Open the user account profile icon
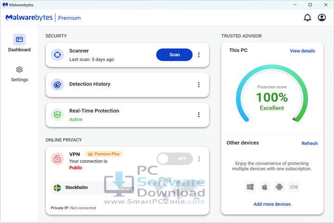The width and height of the screenshot is (334, 223). click(x=321, y=18)
